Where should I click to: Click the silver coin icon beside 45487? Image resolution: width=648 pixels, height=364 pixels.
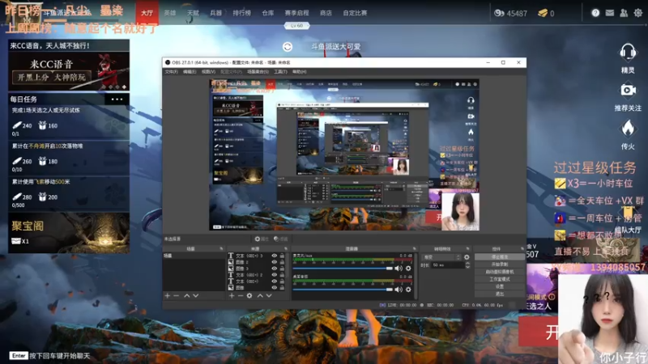(x=499, y=13)
